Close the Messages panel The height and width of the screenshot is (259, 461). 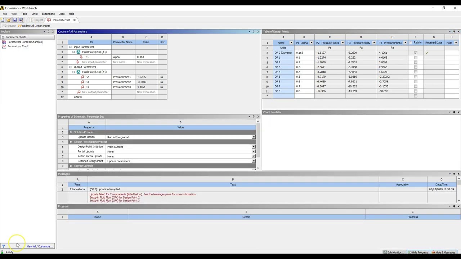(x=458, y=174)
